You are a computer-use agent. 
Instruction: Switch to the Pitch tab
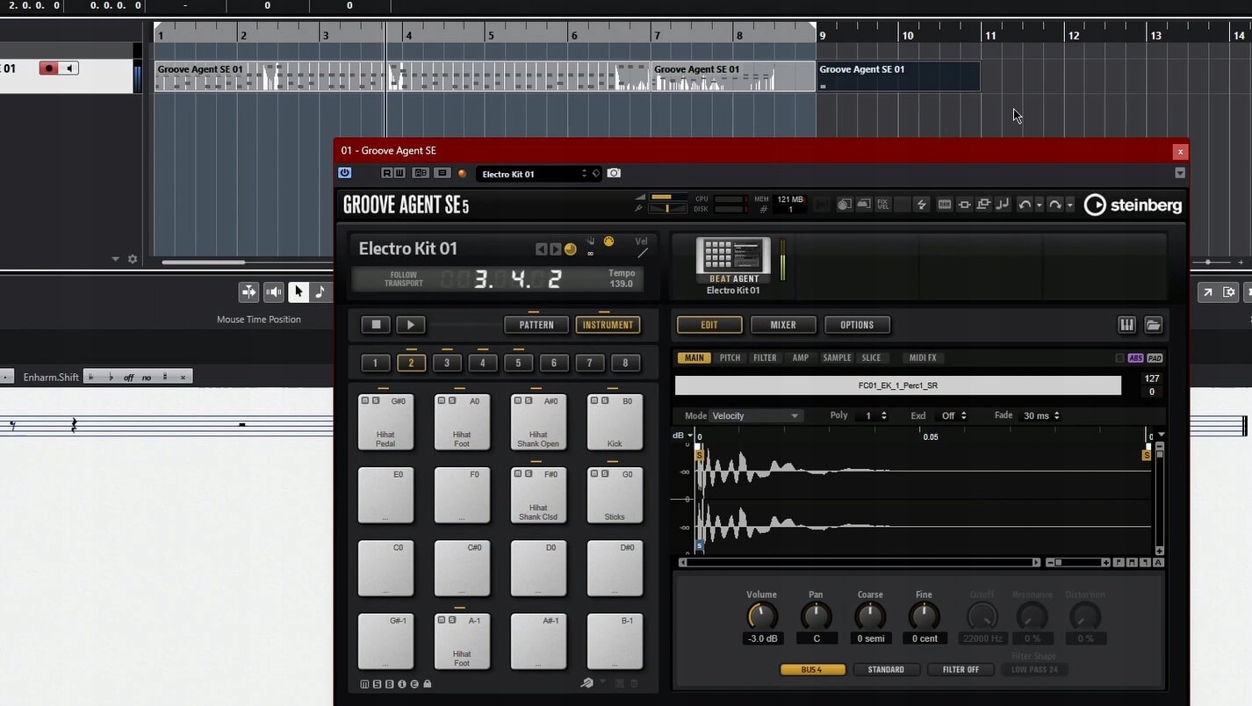pyautogui.click(x=730, y=358)
